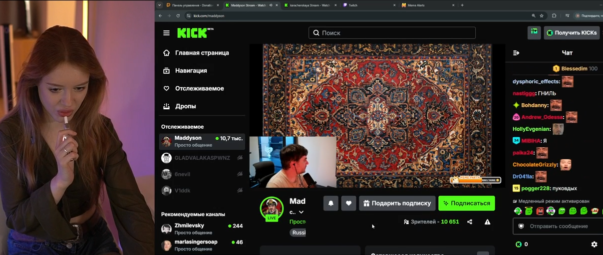
Task: Report the stream via warning triangle
Action: tap(488, 222)
